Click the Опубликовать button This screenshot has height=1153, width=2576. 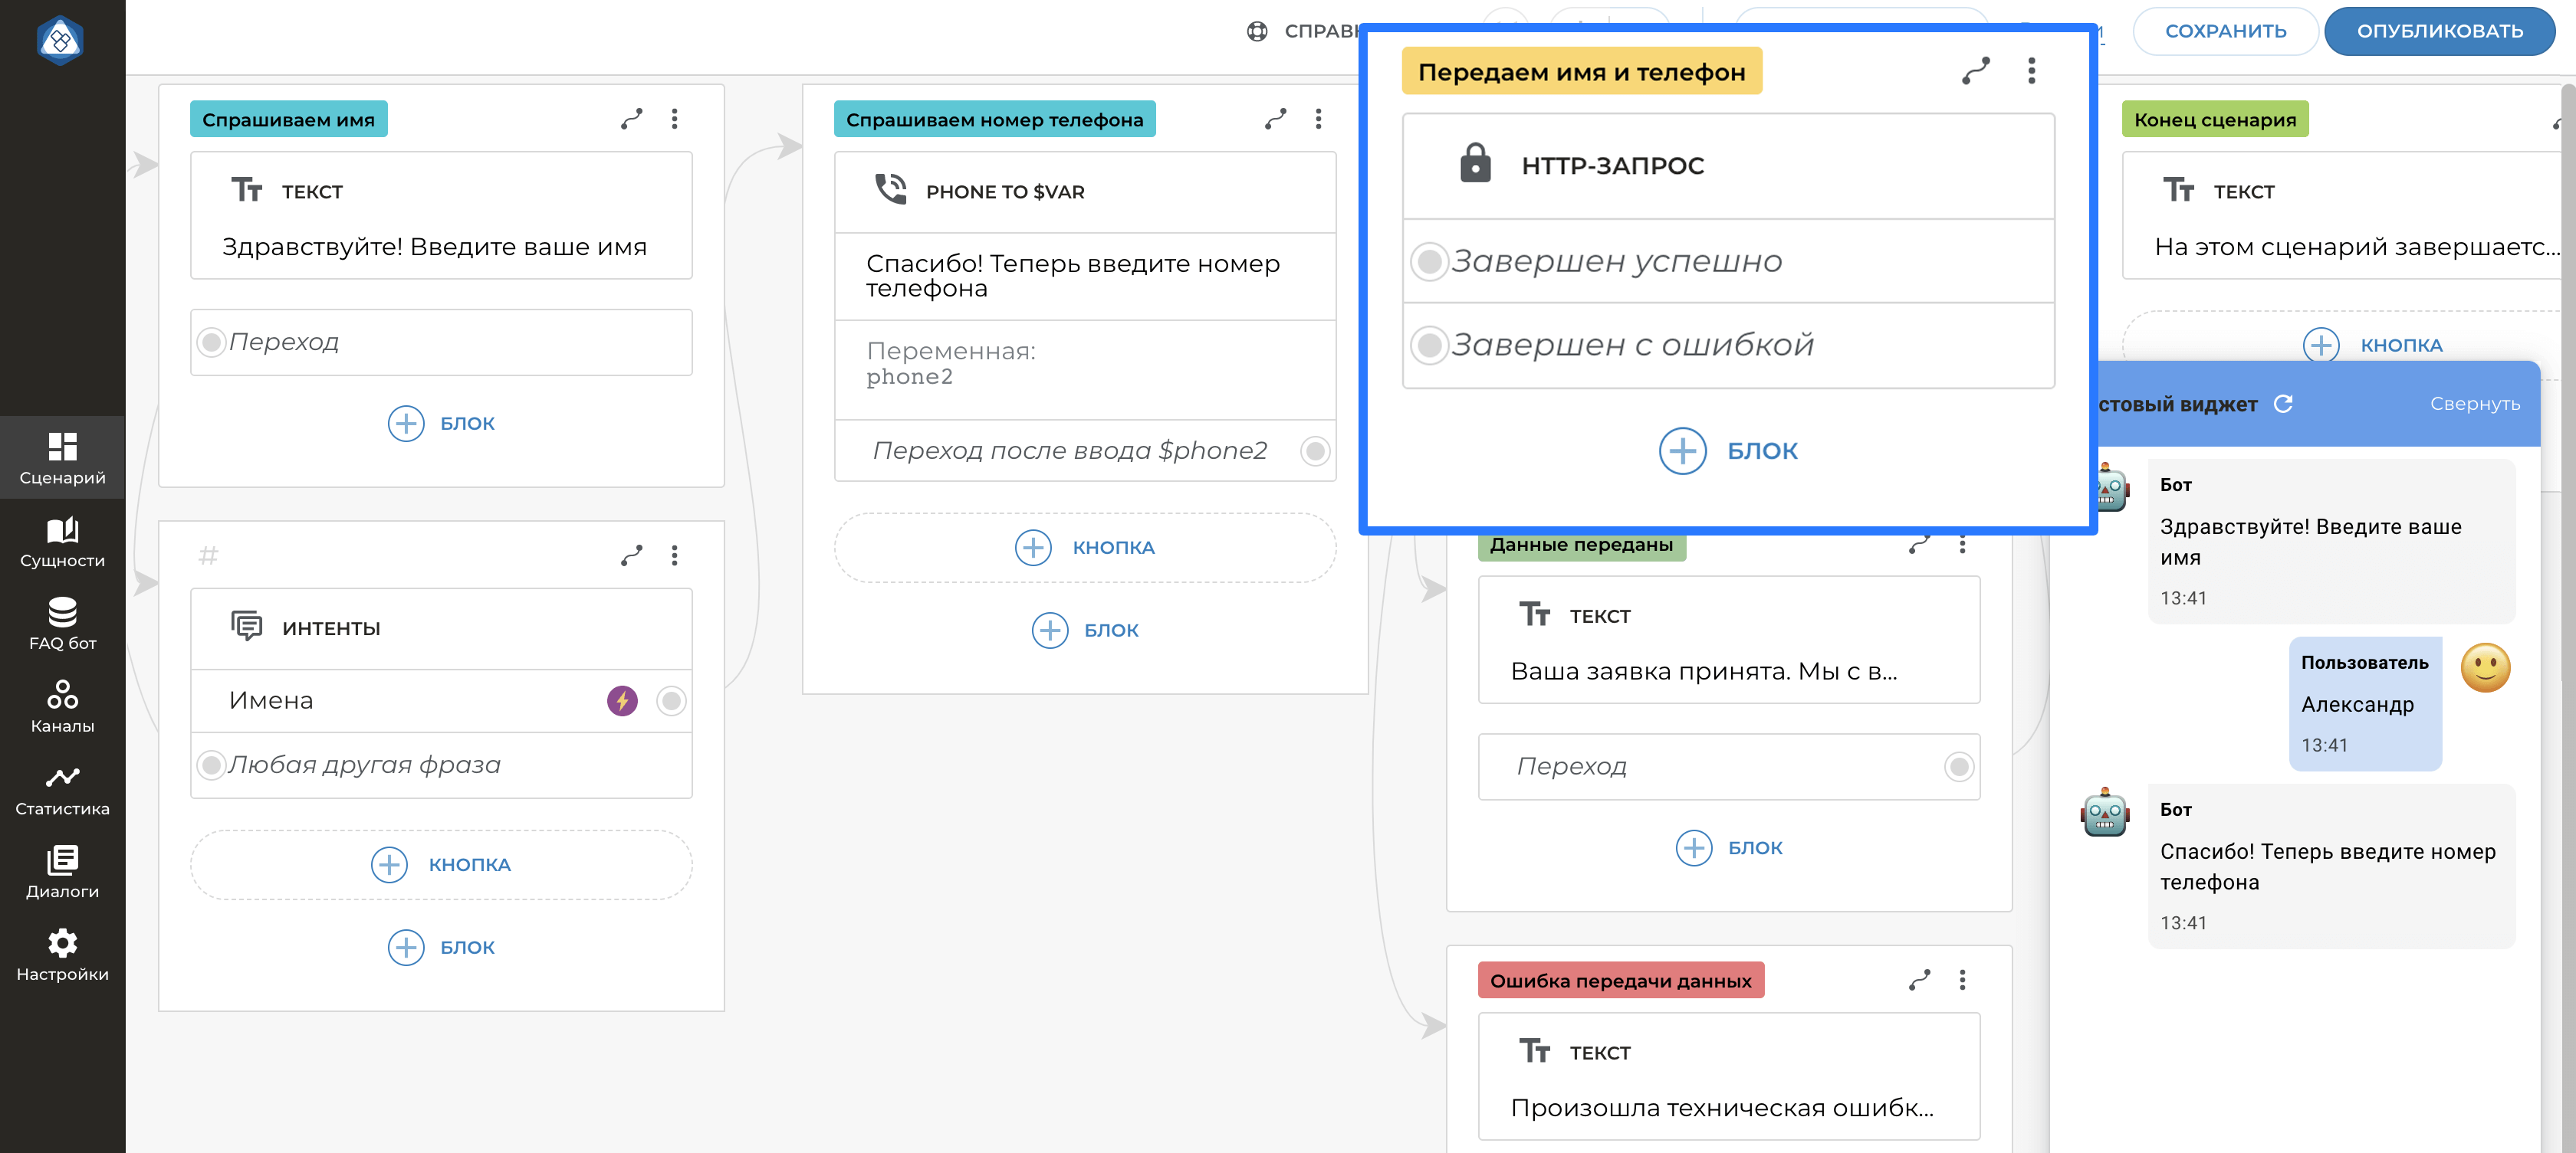tap(2439, 31)
